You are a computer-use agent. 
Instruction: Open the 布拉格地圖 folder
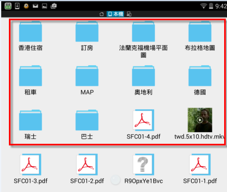click(200, 31)
